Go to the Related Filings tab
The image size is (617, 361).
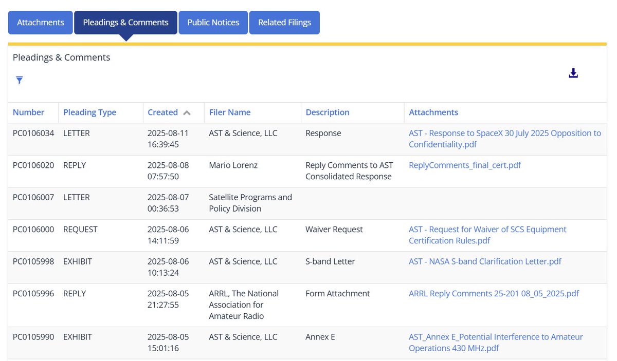click(284, 23)
